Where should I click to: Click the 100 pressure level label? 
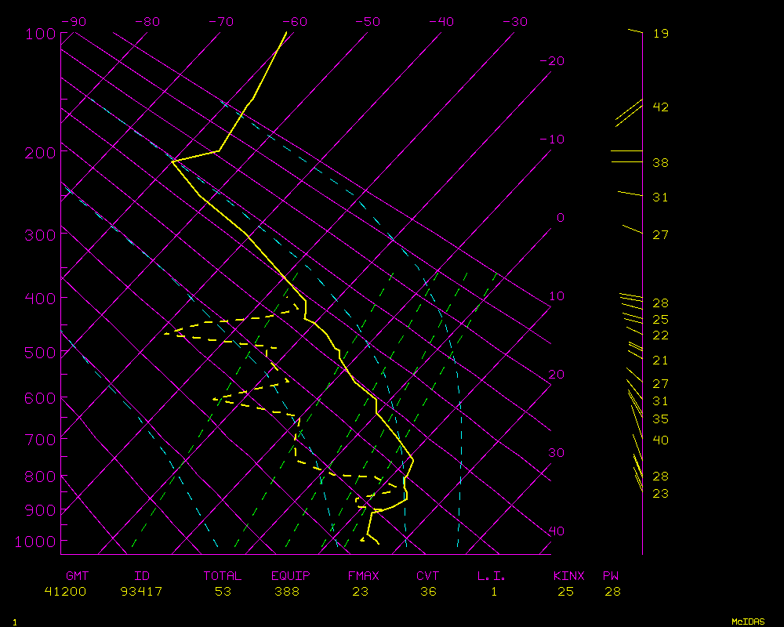pos(40,34)
